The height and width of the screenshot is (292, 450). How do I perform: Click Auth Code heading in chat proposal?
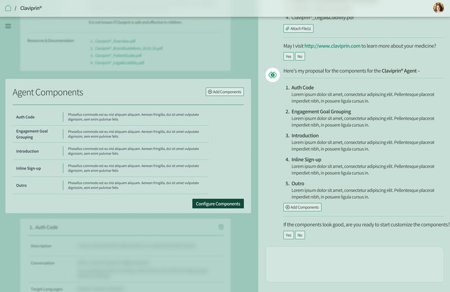(302, 87)
